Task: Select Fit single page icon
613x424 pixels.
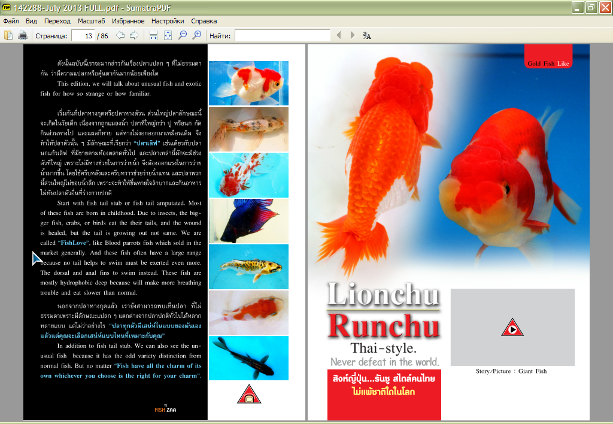Action: click(x=168, y=35)
